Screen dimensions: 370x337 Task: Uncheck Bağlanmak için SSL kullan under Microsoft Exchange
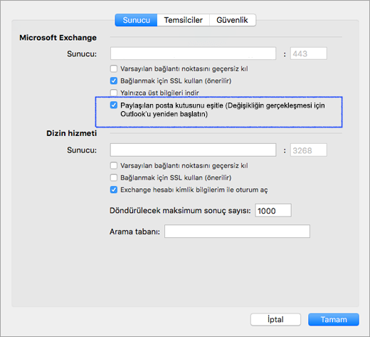114,81
